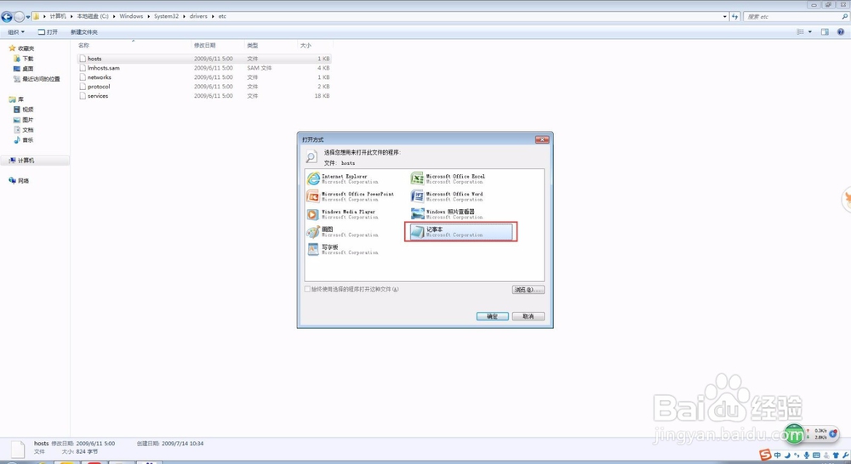Expand address bar history dropdown arrow

[725, 17]
